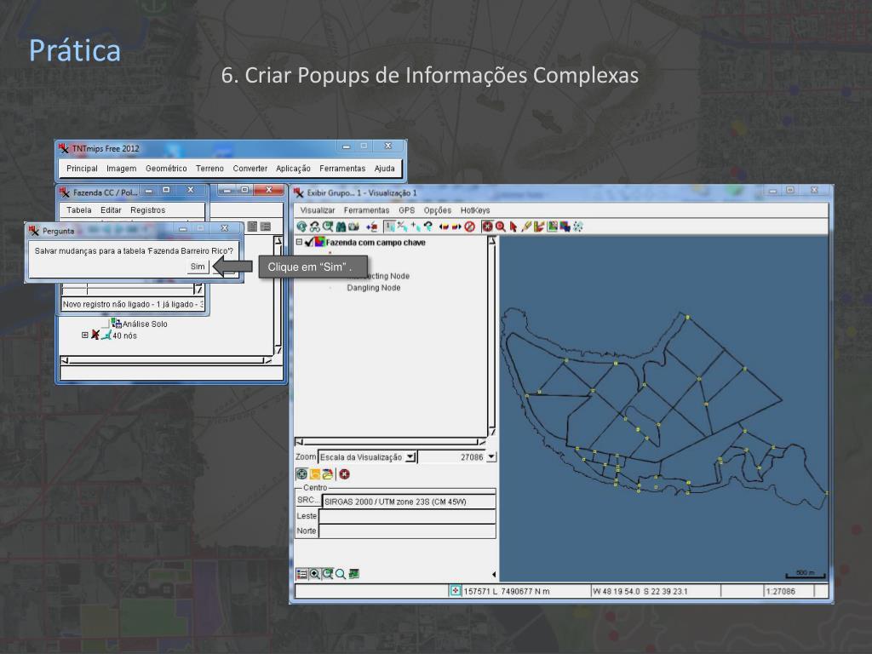Open the Geométrico menu

point(166,168)
